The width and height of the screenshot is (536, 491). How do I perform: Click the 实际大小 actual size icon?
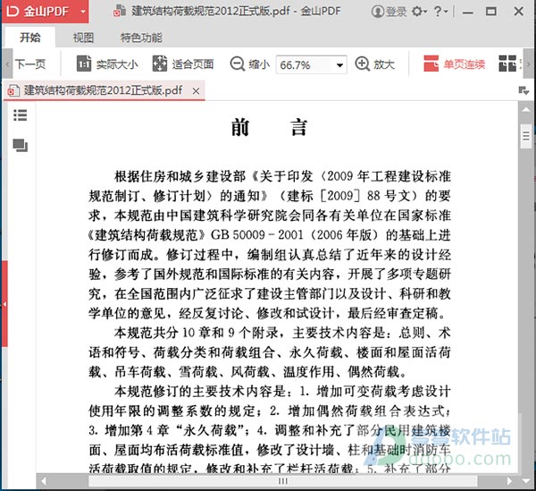point(84,63)
